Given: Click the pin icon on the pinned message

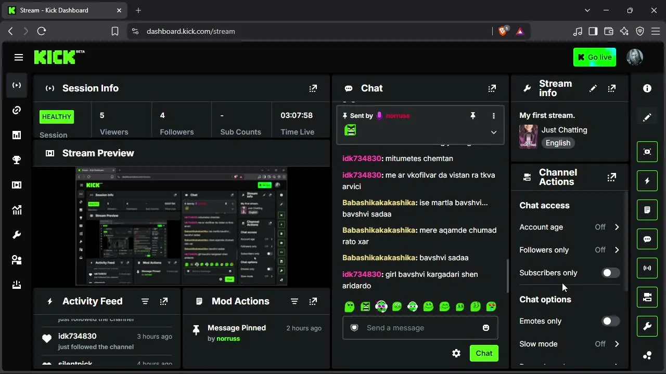Looking at the screenshot, I should click(473, 116).
